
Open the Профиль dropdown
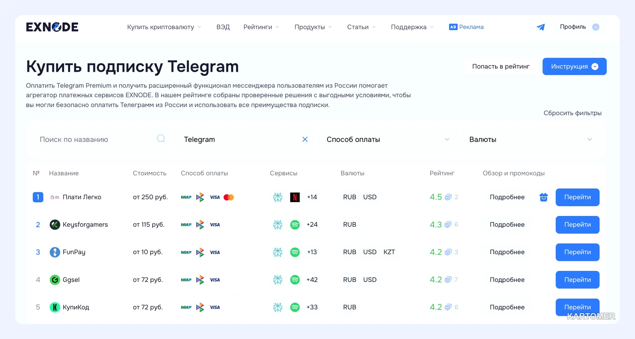579,27
